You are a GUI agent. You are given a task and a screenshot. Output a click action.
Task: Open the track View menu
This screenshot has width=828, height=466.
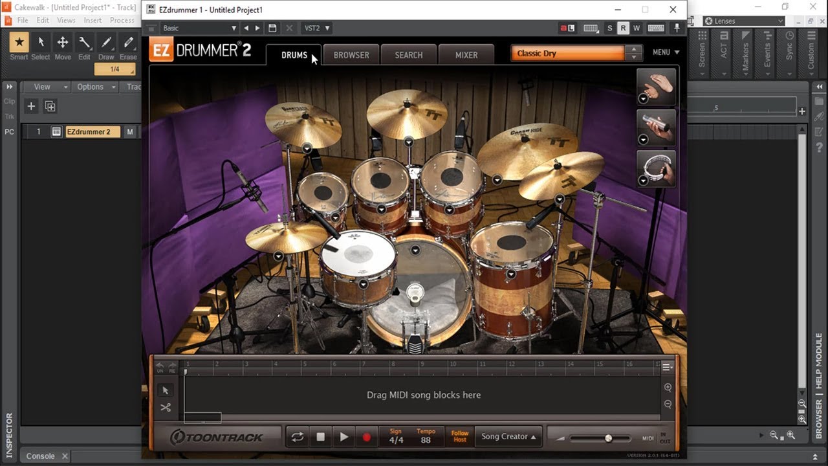46,87
